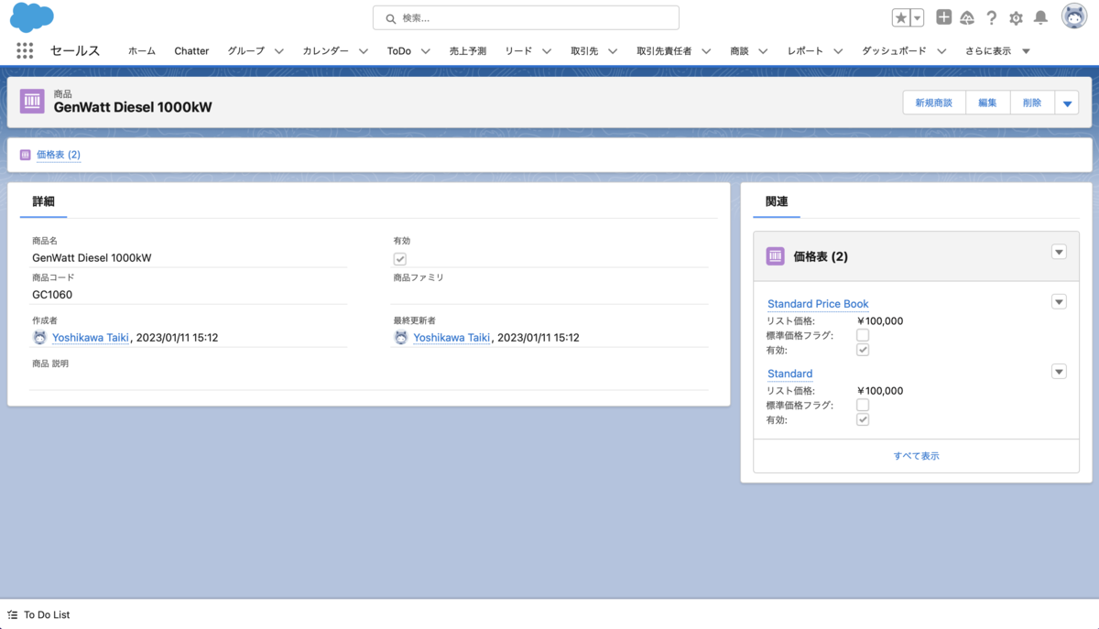Click the 新規商談 button
The width and height of the screenshot is (1099, 629).
(934, 103)
